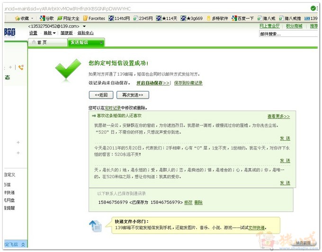
Task: Click 查看更多>> link
Action: pos(278,117)
